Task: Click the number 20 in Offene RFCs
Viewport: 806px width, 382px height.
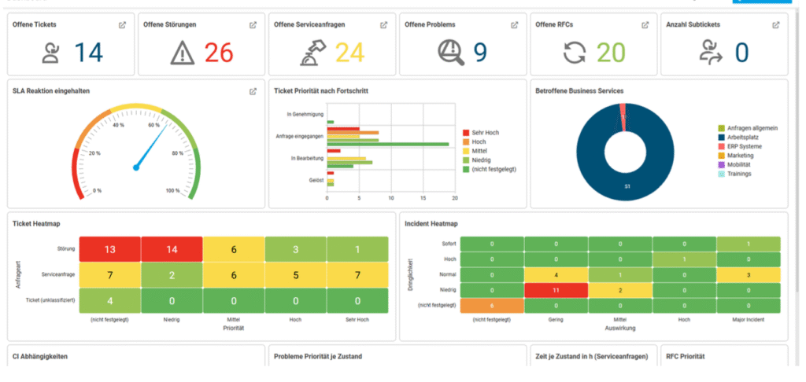Action: pos(611,53)
